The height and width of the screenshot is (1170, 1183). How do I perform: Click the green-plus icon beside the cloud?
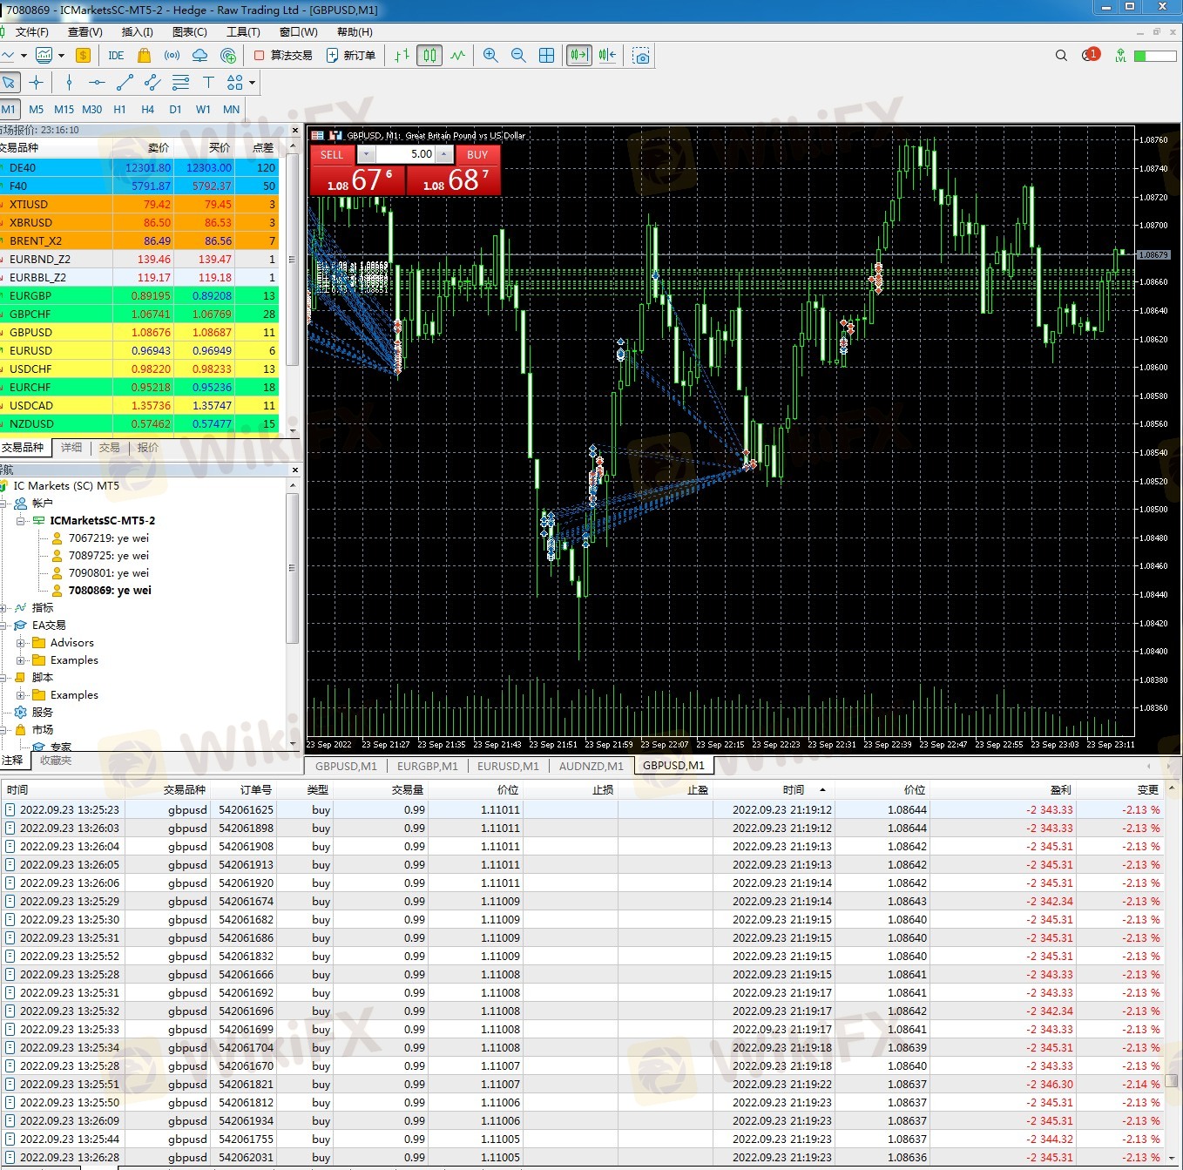228,55
